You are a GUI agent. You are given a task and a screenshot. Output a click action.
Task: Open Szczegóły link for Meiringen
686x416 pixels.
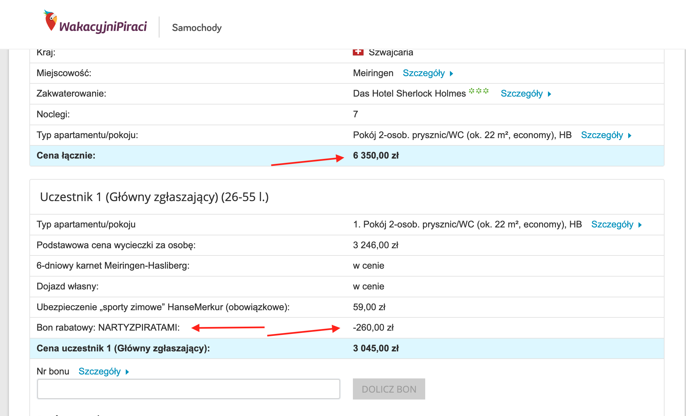pyautogui.click(x=424, y=73)
